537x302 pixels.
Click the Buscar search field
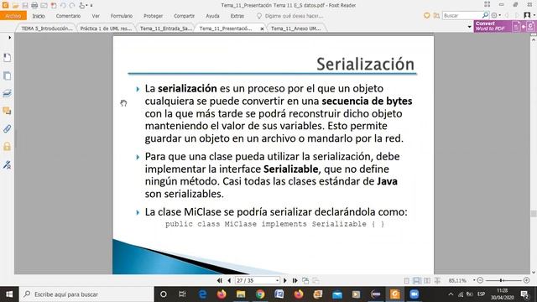click(461, 15)
